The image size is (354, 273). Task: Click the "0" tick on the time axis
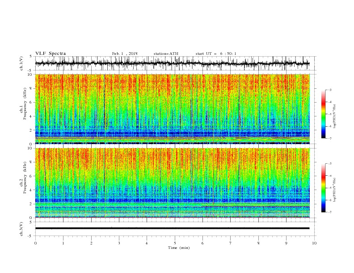pos(35,243)
